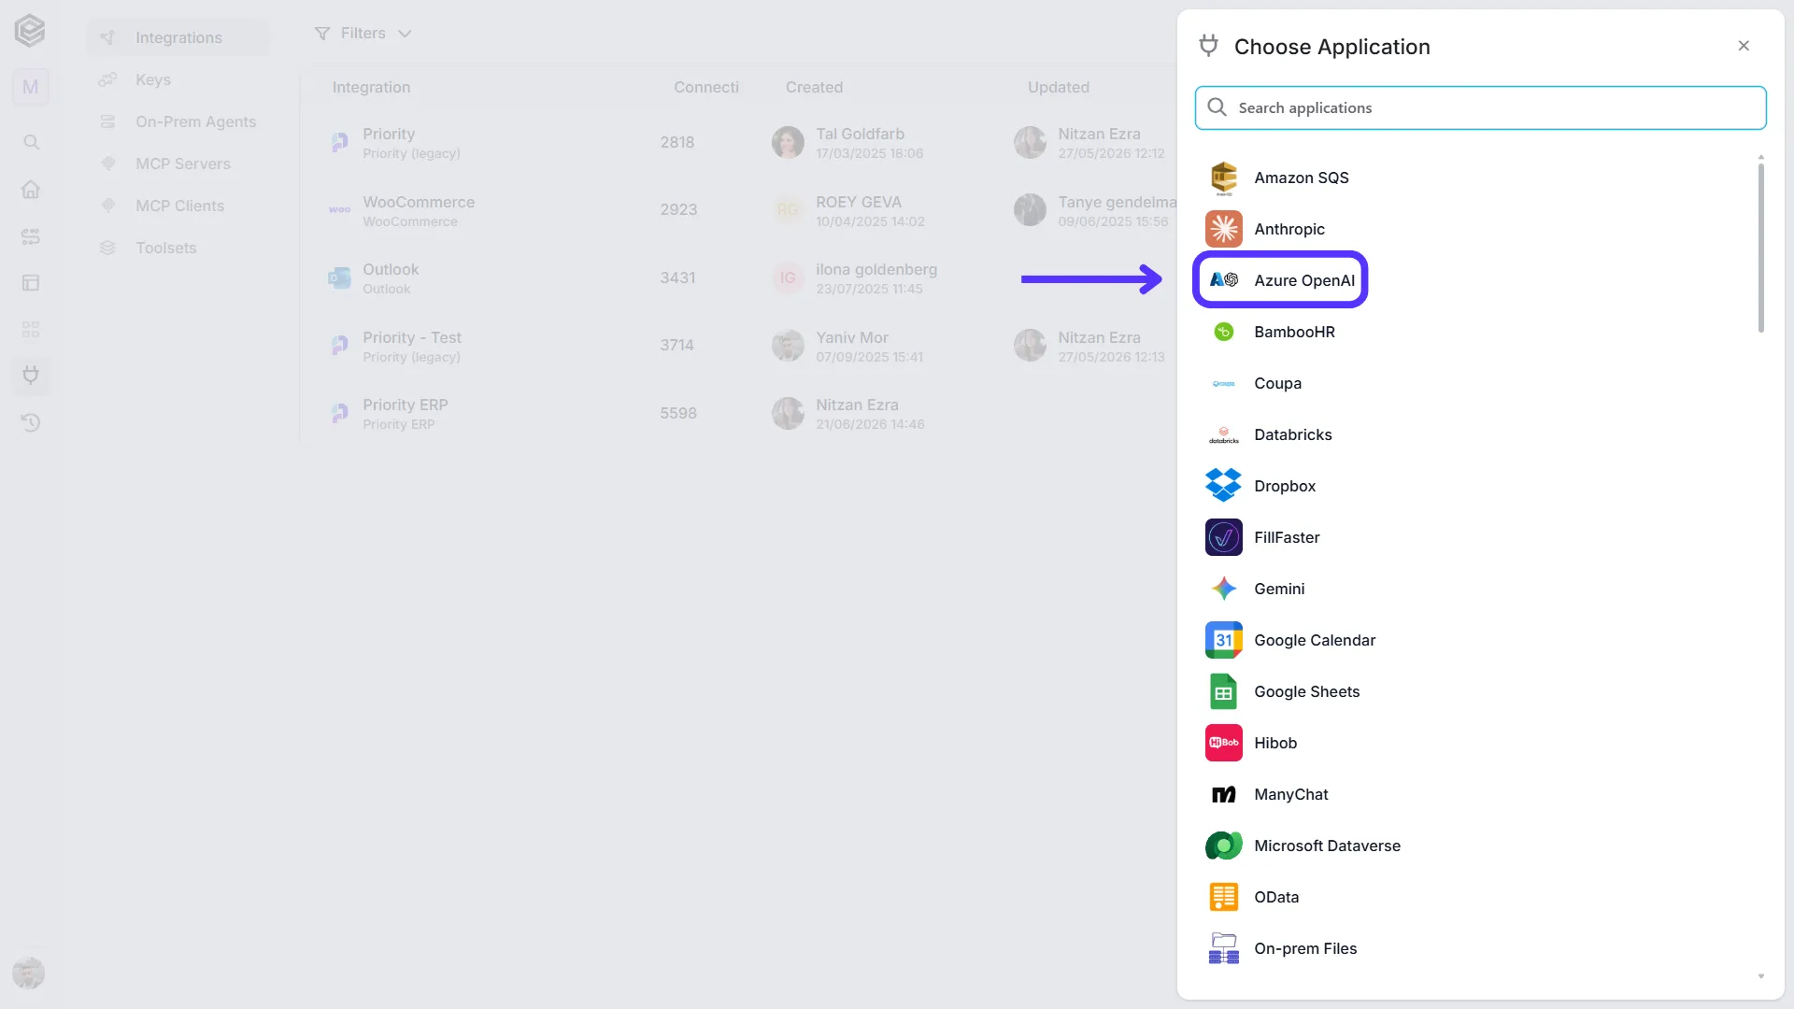The image size is (1794, 1009).
Task: Select the Dropbox logo icon
Action: click(1223, 485)
